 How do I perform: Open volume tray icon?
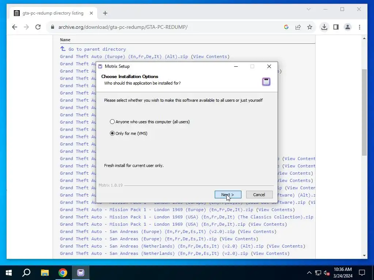pyautogui.click(x=327, y=273)
